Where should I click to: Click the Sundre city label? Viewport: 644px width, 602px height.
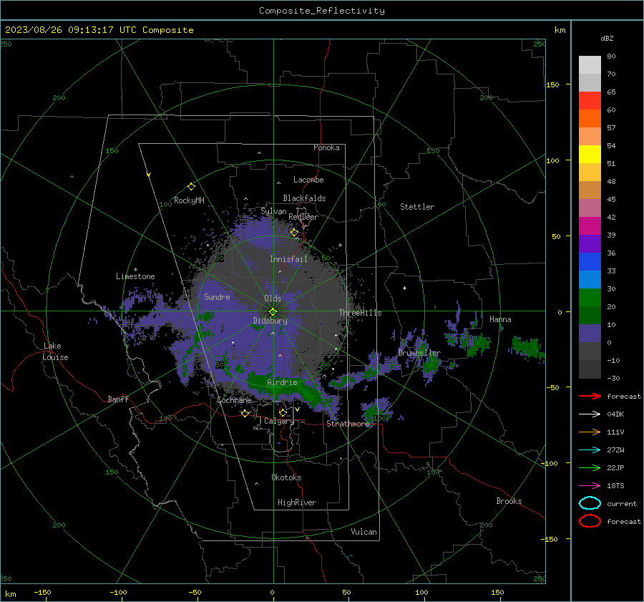[217, 296]
